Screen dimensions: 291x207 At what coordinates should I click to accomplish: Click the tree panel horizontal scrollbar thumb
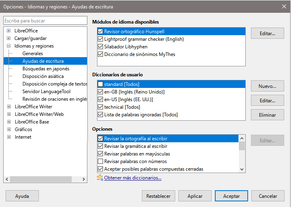(x=41, y=179)
